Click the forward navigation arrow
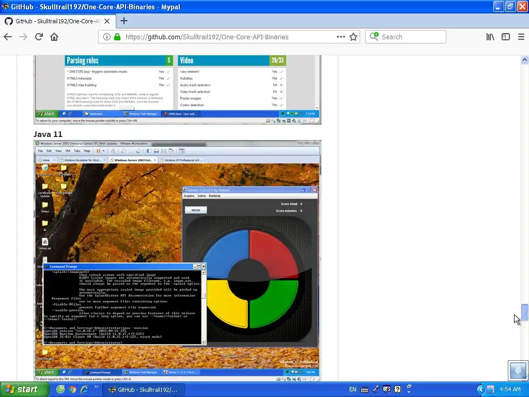 (23, 37)
